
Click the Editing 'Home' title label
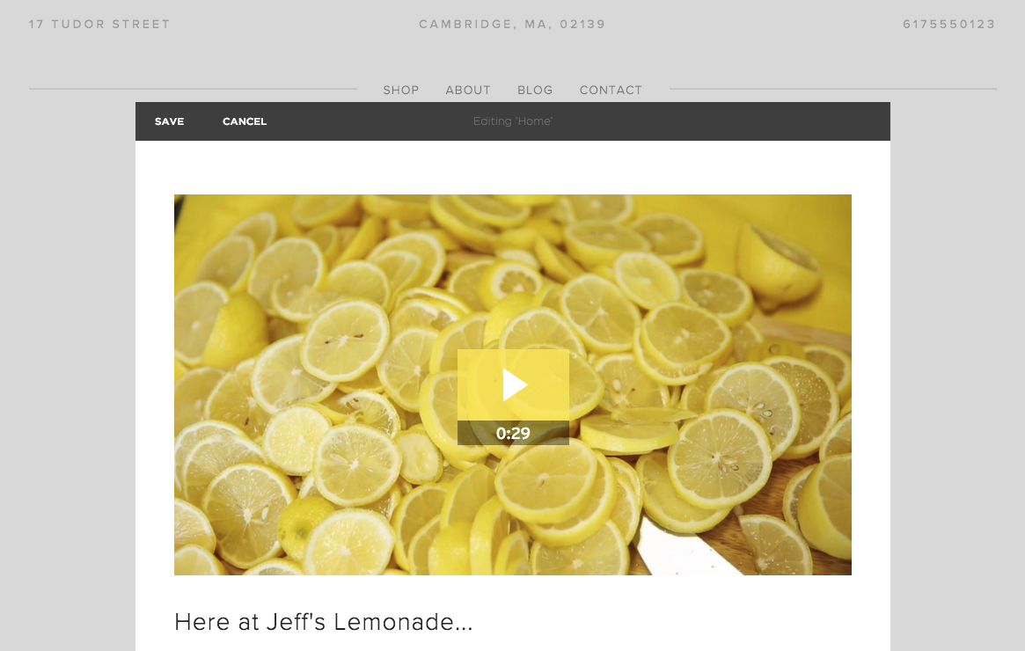(x=512, y=121)
